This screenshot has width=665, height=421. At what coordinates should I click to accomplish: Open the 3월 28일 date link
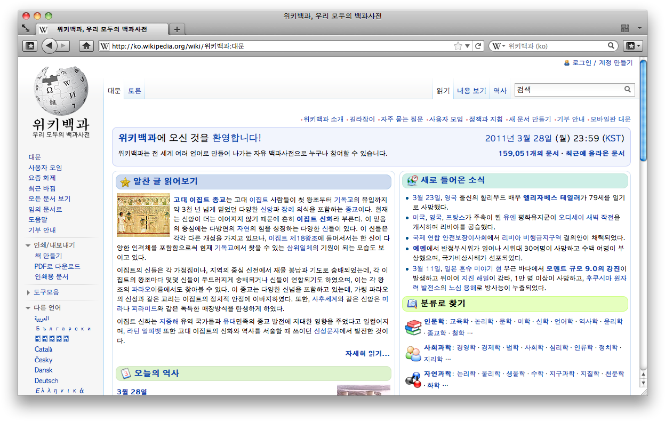pyautogui.click(x=132, y=392)
